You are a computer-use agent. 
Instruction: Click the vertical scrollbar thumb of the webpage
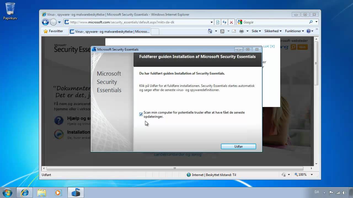point(316,63)
